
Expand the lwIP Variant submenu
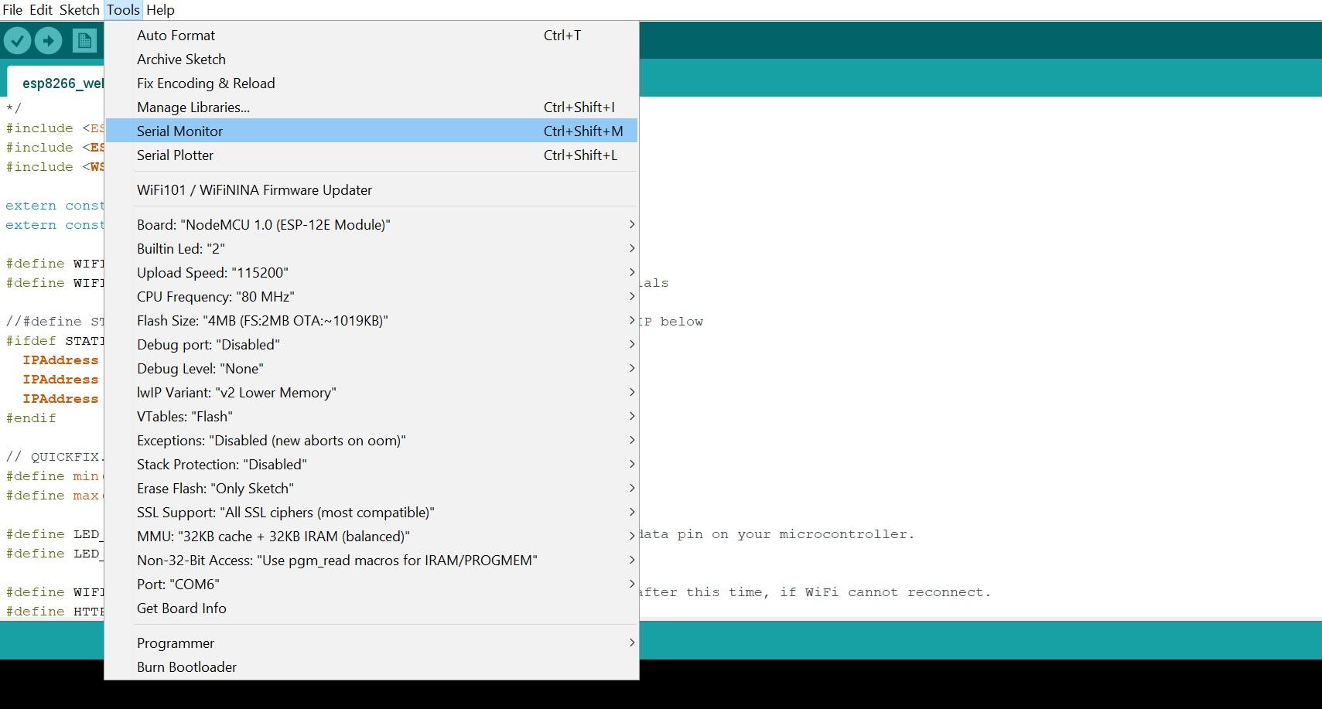[371, 393]
